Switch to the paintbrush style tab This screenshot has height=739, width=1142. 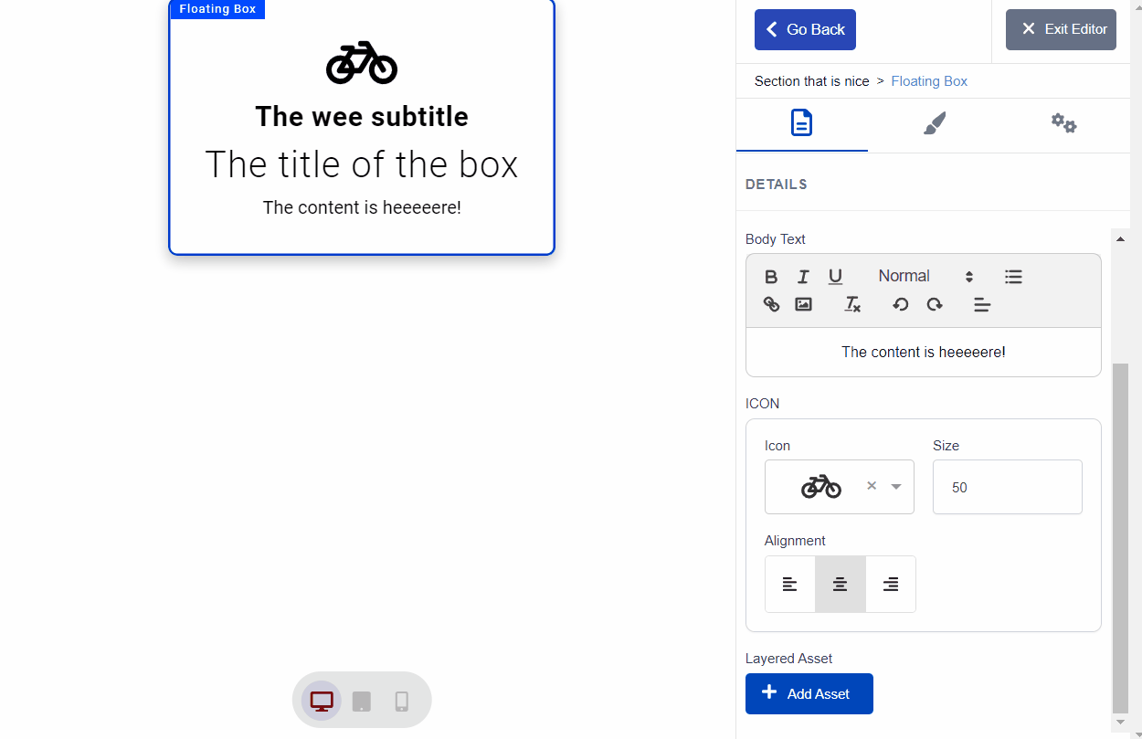pos(934,123)
